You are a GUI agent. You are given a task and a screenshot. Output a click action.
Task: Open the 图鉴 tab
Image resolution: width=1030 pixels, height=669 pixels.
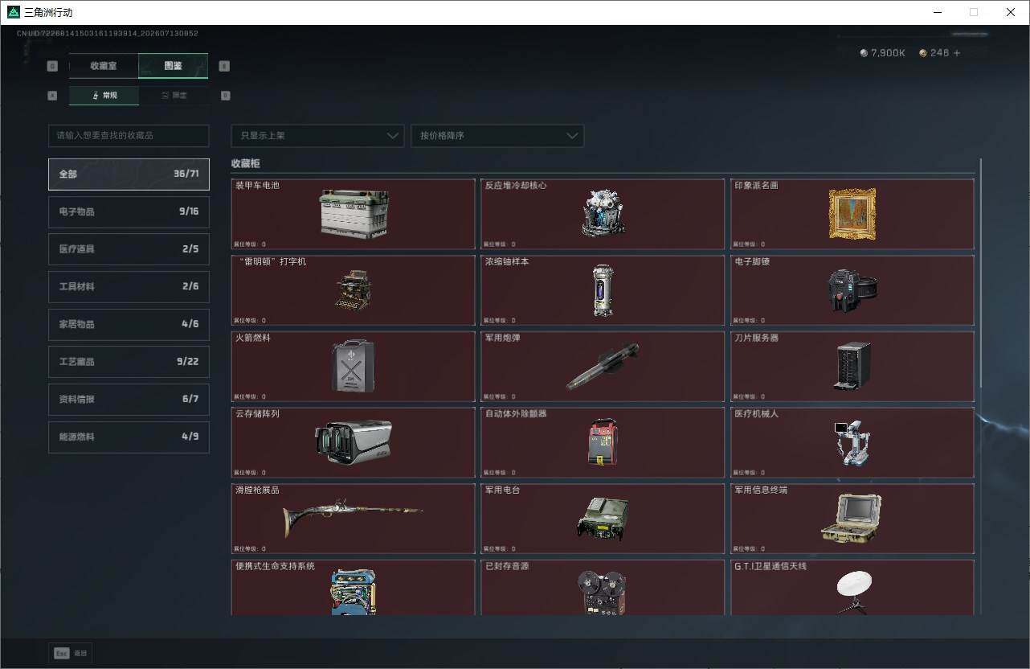pos(174,66)
